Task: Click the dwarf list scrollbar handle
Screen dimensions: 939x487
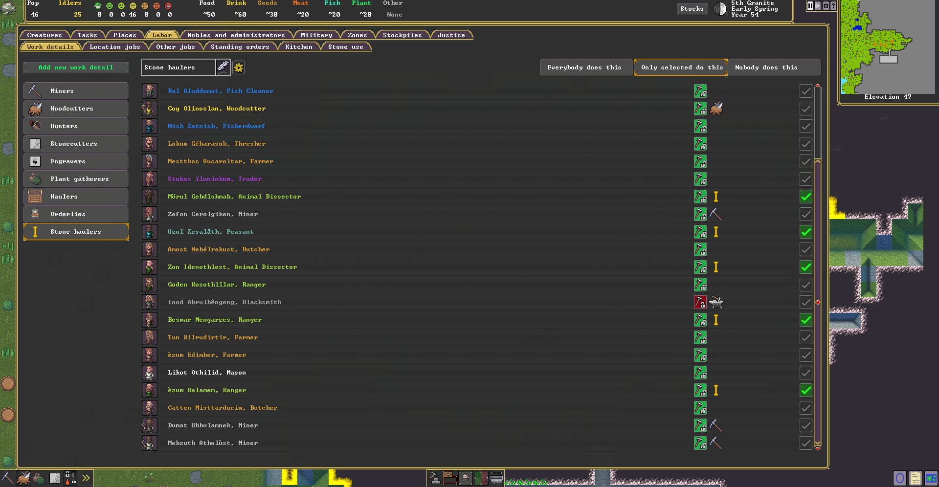Action: pyautogui.click(x=818, y=302)
